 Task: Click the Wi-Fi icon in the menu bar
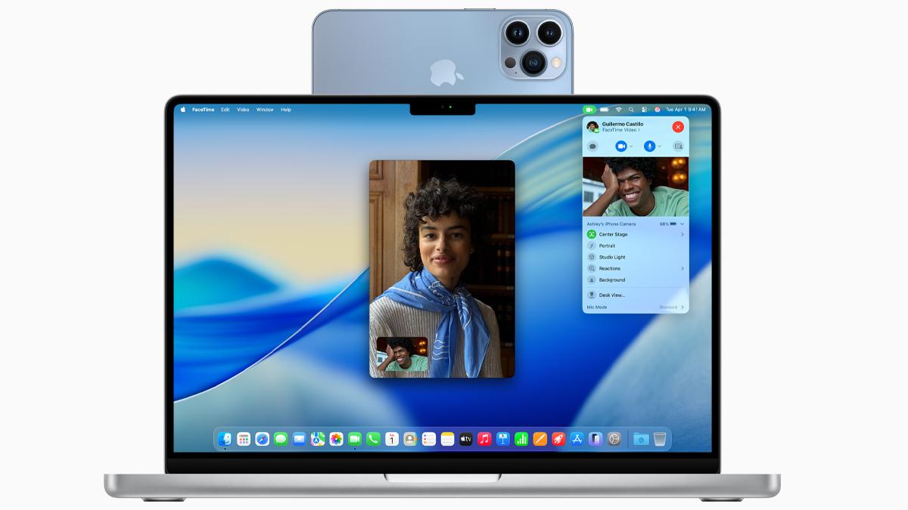click(619, 110)
